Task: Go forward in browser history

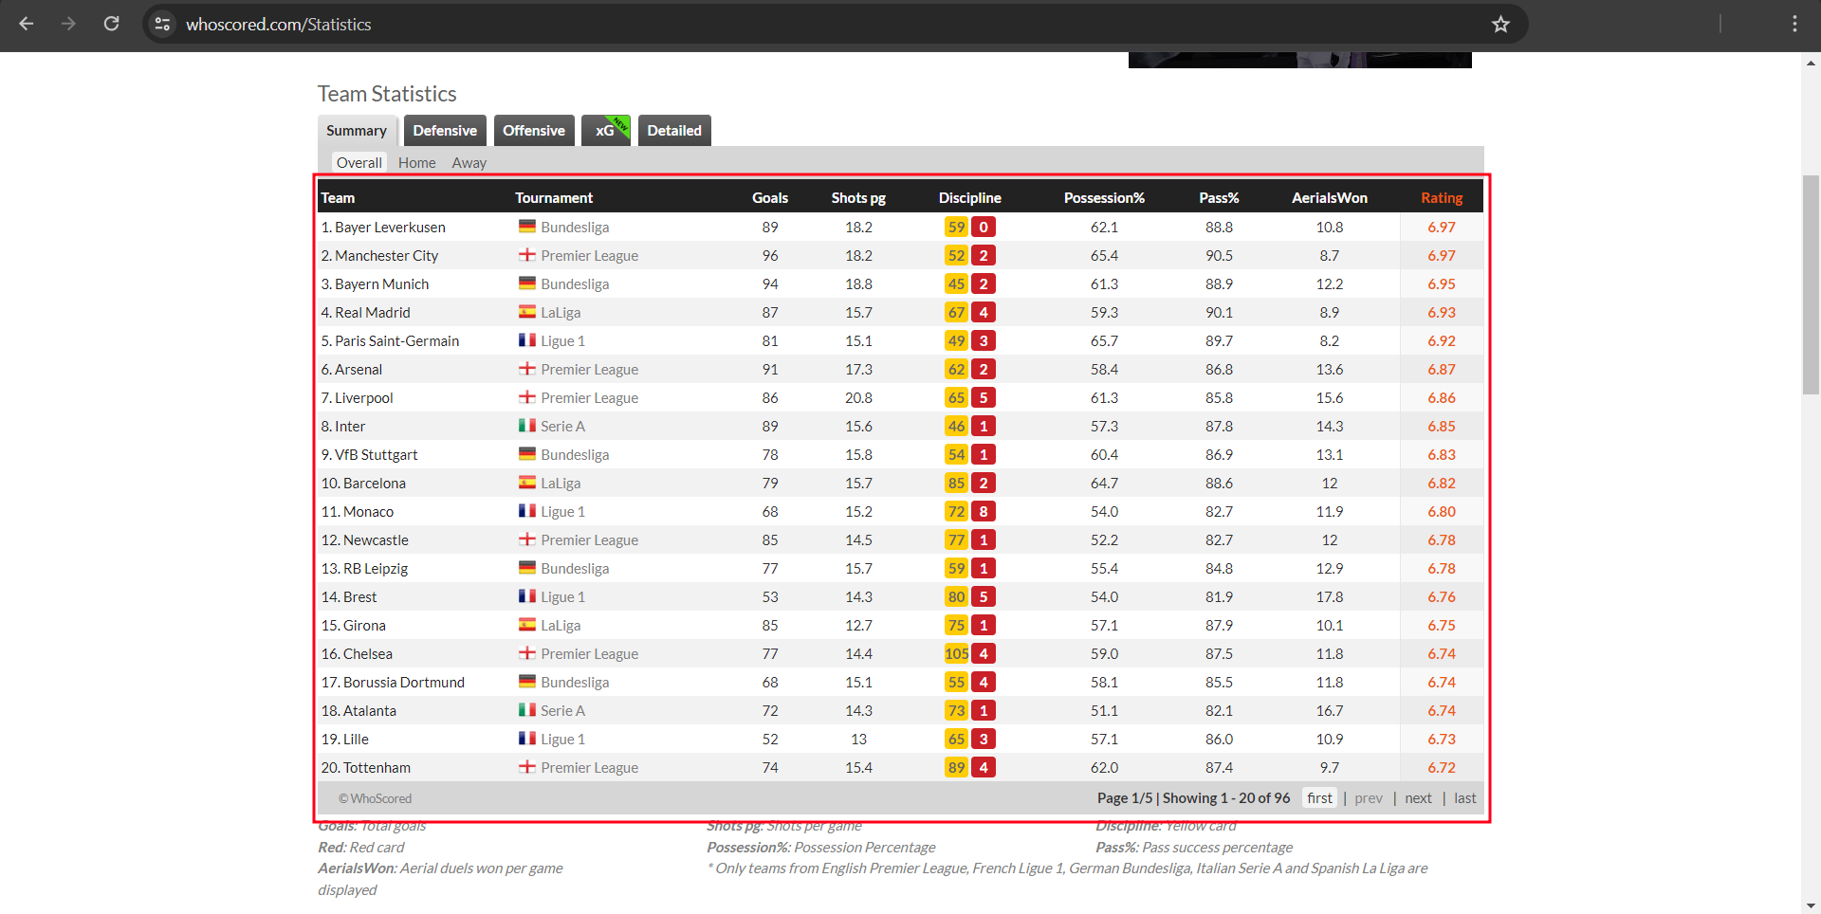Action: coord(68,24)
